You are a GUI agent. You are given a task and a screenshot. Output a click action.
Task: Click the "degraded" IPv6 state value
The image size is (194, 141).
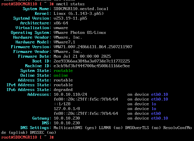pos(63,90)
